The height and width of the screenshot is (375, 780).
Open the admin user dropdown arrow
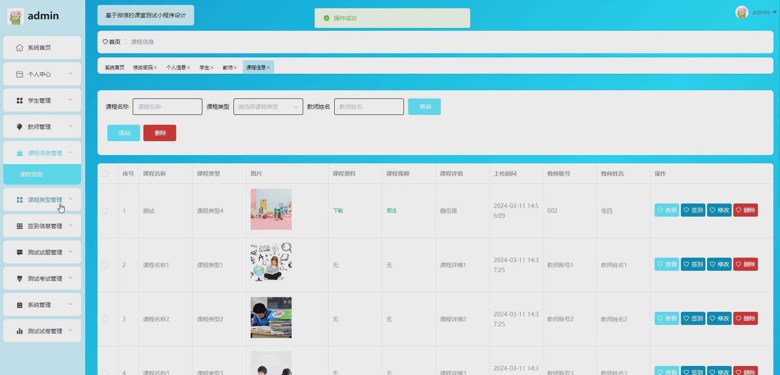coord(774,12)
